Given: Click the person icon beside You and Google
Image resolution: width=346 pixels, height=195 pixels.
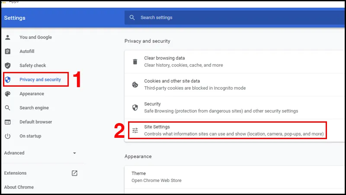Looking at the screenshot, I should click(x=7, y=37).
